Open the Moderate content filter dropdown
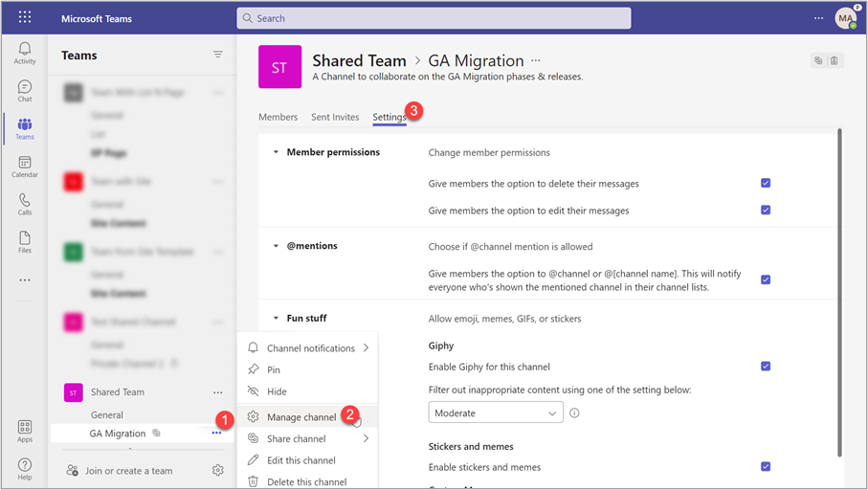 coord(495,412)
